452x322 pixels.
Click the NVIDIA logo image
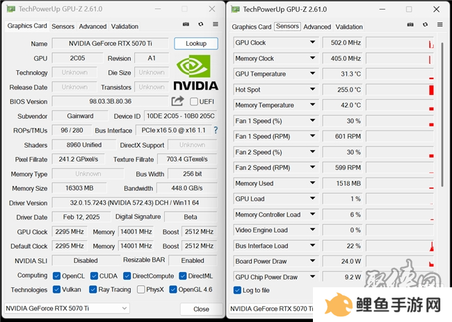[195, 72]
